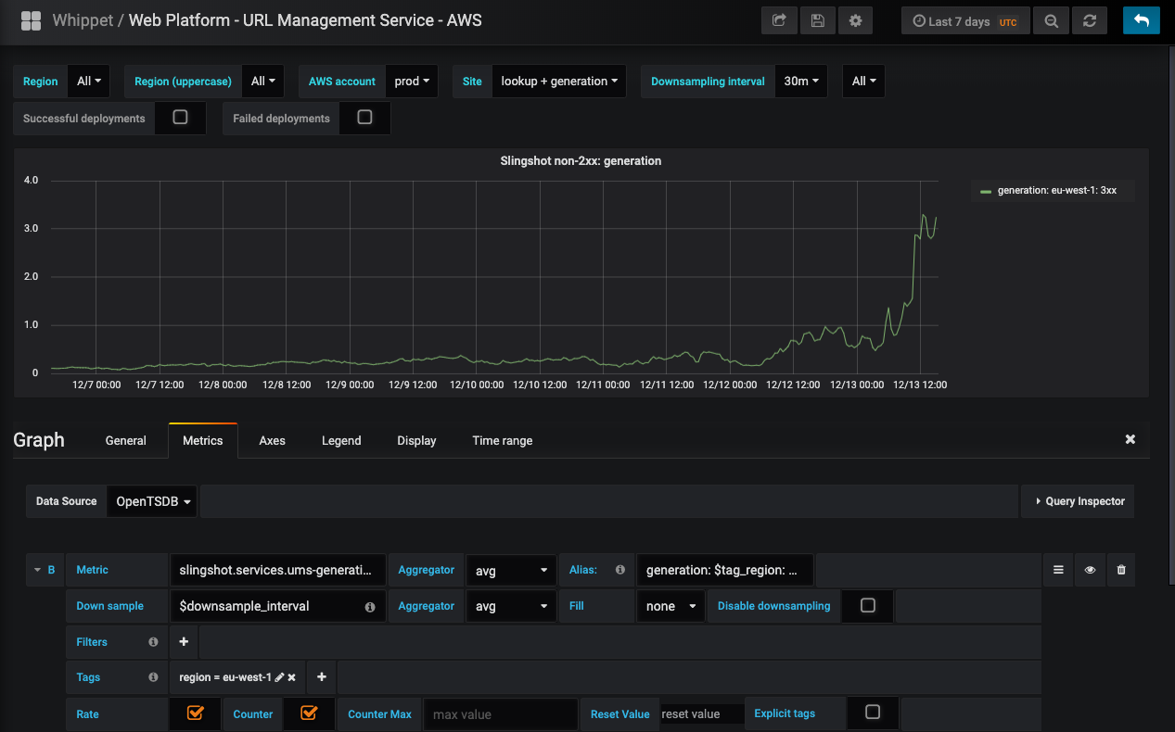Open Site lookup + generation dropdown
Image resolution: width=1175 pixels, height=732 pixels.
tap(559, 82)
